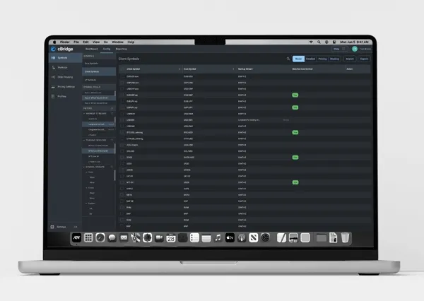This screenshot has height=301, width=424.
Task: Collapse the Markup Streams filter section
Action: pos(86,112)
